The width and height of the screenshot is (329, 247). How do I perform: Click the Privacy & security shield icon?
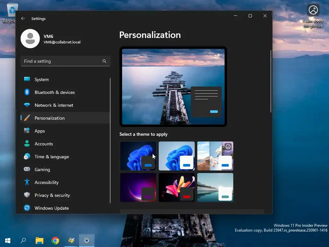[27, 195]
